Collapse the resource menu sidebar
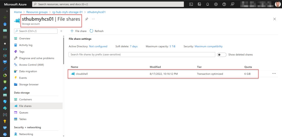Viewport: 282px width, 137px height. click(61, 31)
